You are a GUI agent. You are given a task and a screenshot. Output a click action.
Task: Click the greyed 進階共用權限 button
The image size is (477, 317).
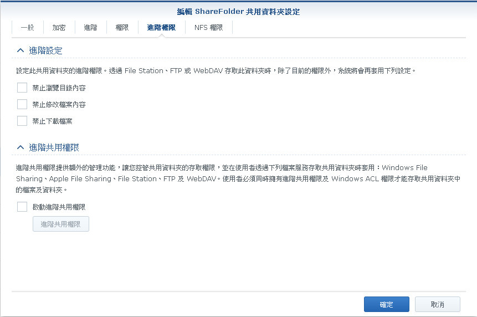coord(61,224)
